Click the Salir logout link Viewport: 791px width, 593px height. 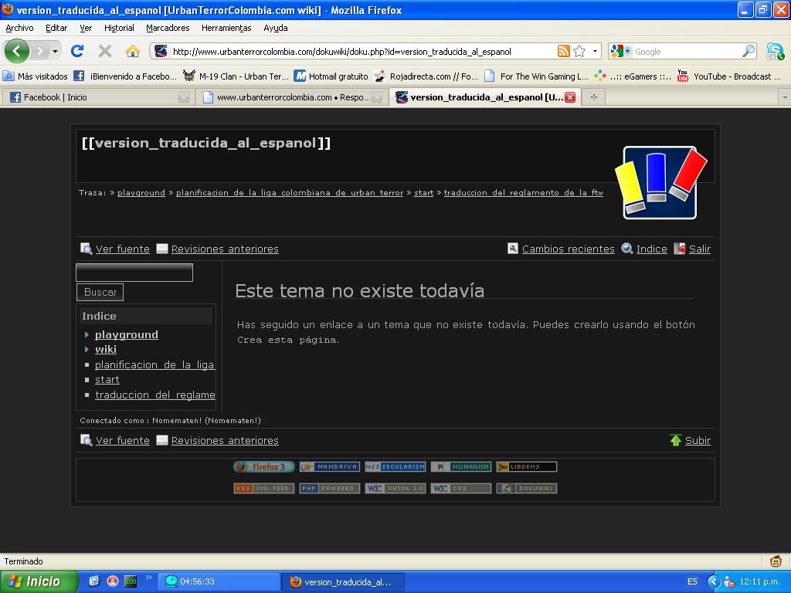tap(699, 249)
